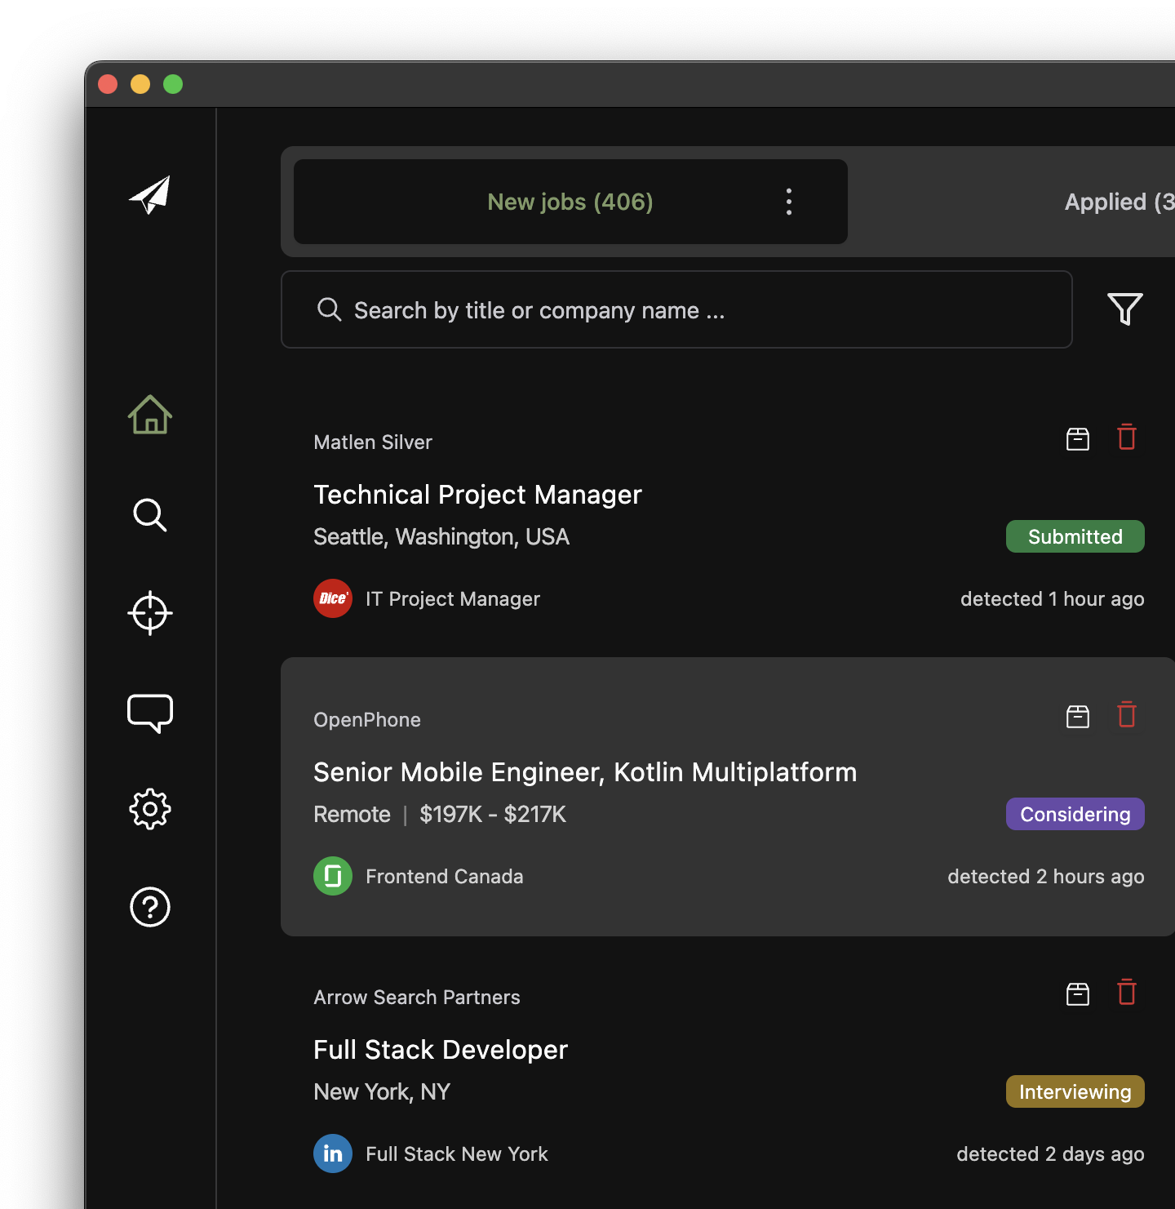Open the LinkedIn source for Full Stack New York
Viewport: 1175px width, 1209px height.
tap(332, 1153)
